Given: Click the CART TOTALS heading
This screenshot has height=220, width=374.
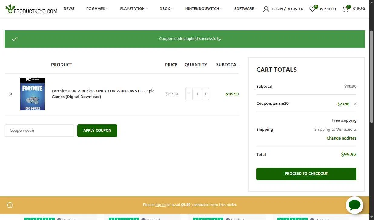Looking at the screenshot, I should (x=276, y=70).
